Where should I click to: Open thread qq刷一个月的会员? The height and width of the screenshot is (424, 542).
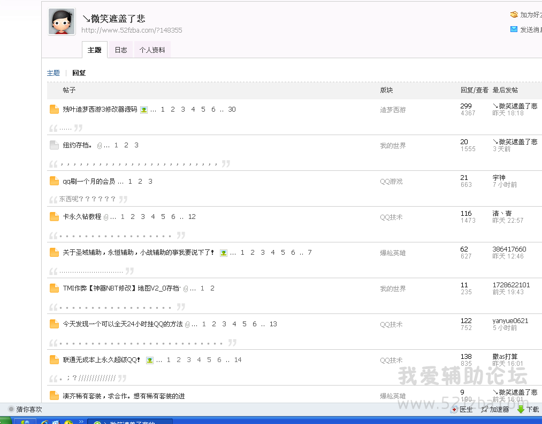click(89, 182)
